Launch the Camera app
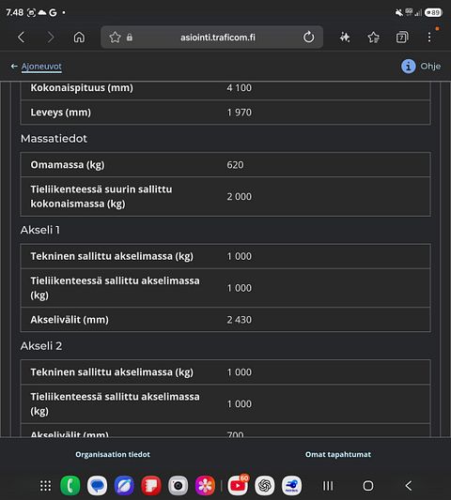451x500 pixels. click(179, 486)
